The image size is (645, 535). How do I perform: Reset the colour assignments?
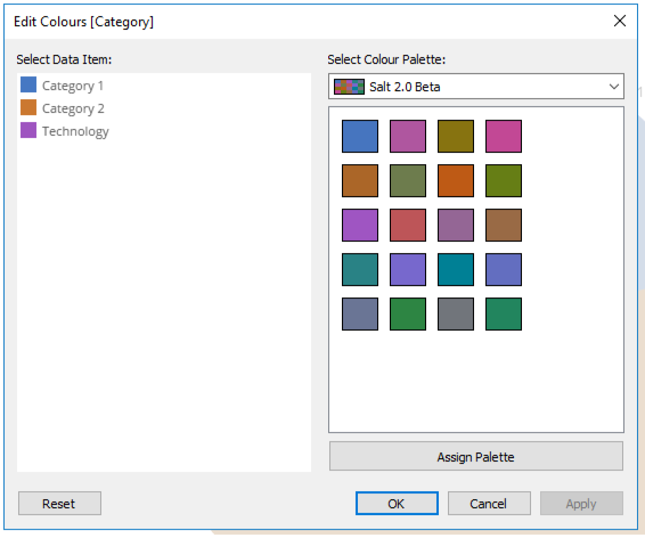[x=59, y=503]
